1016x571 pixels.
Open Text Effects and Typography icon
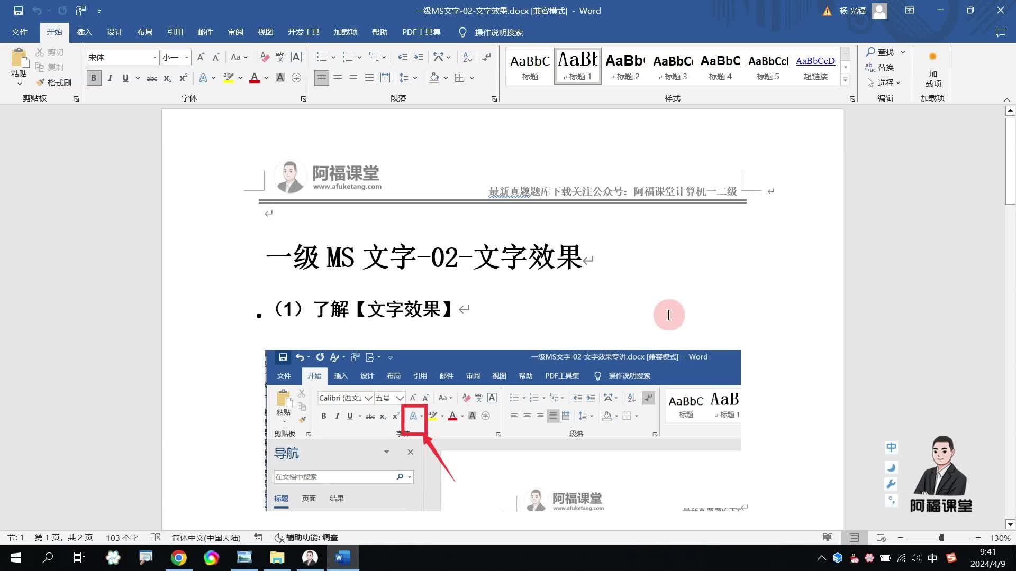point(203,78)
